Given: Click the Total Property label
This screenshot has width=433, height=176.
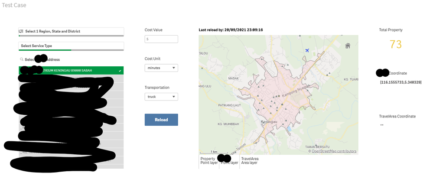Looking at the screenshot, I should (x=391, y=30).
